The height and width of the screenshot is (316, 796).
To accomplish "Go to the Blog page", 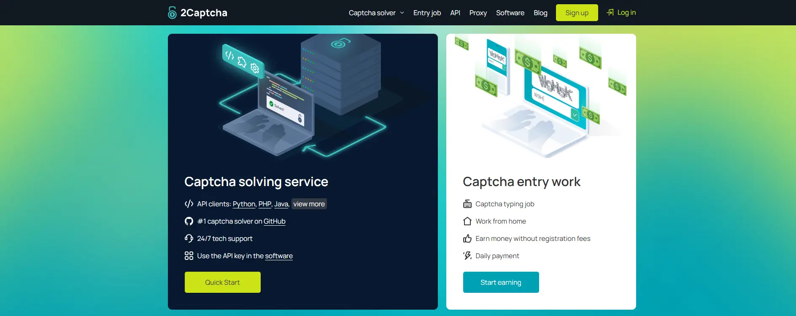I will click(x=540, y=13).
